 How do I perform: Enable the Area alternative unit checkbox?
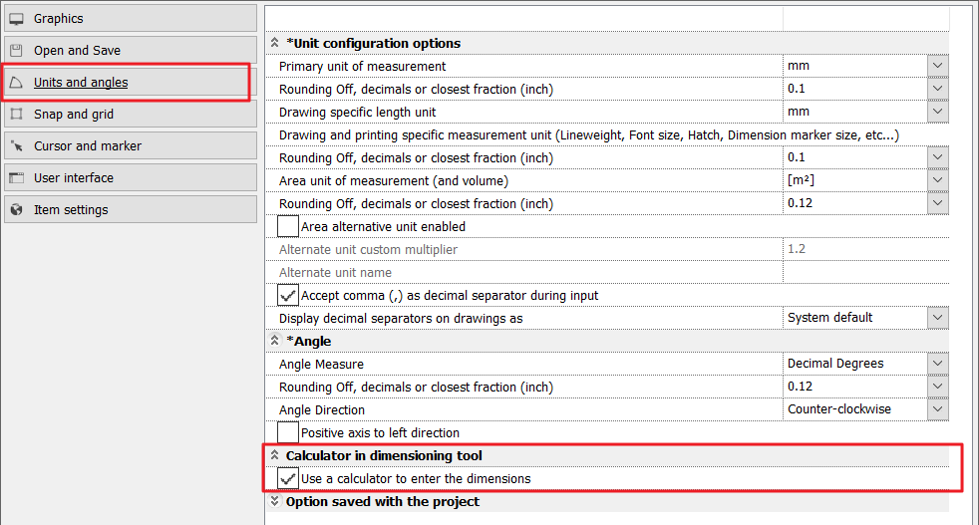point(288,227)
